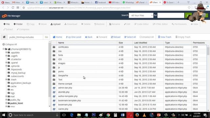Open Photoshop from the taskbar
This screenshot has height=118, width=210.
94,115
